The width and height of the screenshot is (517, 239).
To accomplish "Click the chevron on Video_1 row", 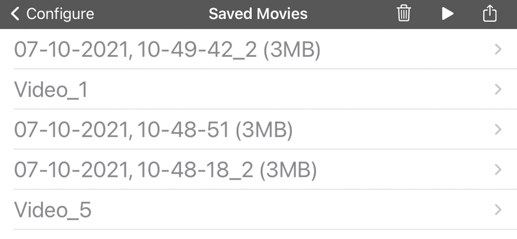I will (498, 89).
